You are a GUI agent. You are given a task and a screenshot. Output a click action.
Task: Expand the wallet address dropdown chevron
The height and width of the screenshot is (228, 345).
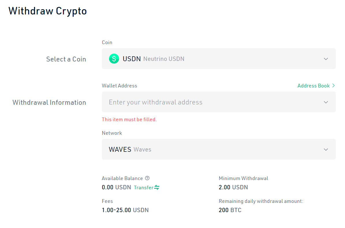tap(326, 102)
